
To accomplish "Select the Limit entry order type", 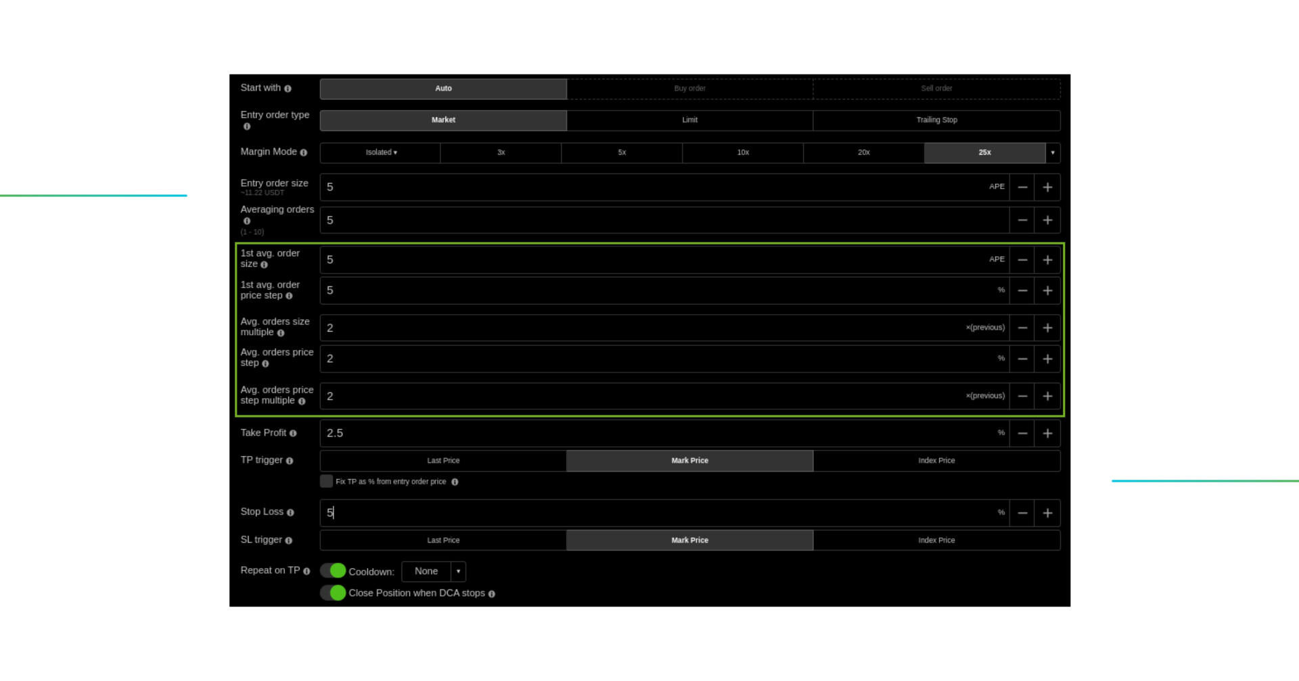I will coord(689,120).
